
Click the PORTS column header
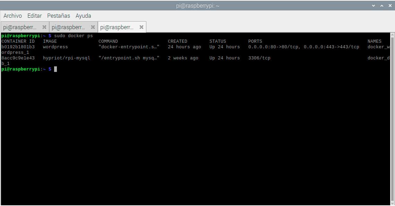(x=255, y=41)
